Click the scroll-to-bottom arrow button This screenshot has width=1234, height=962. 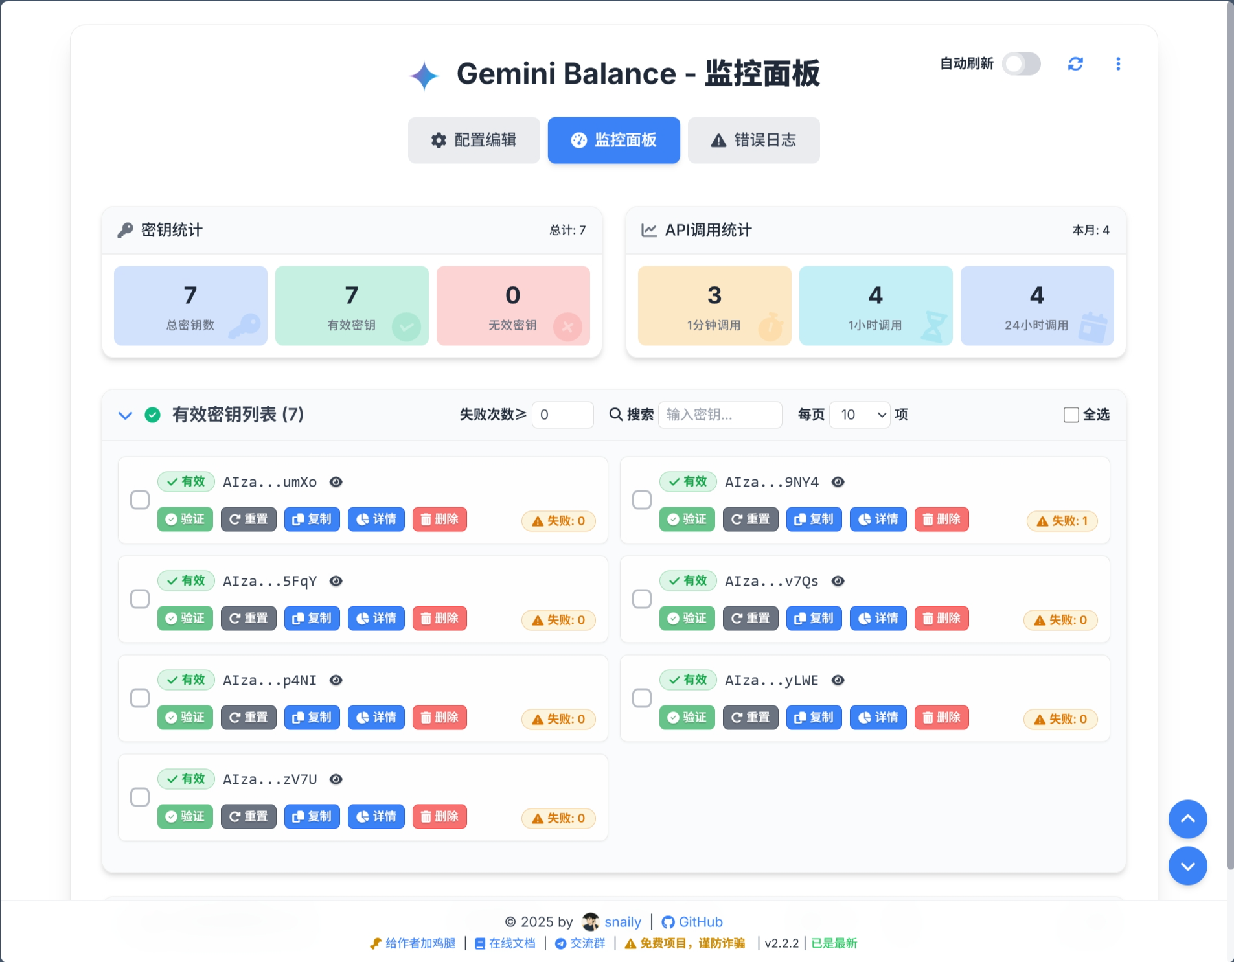click(x=1187, y=866)
